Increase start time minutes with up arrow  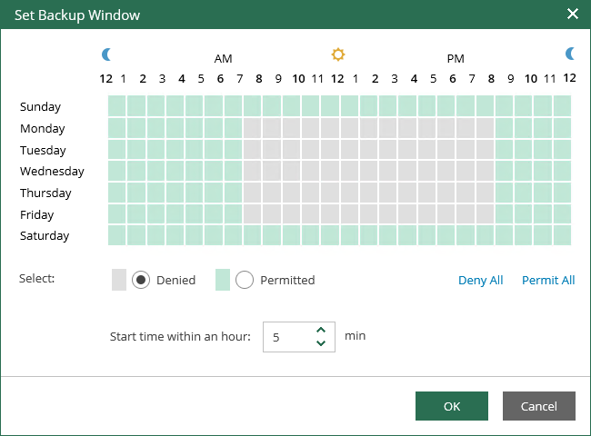321,331
